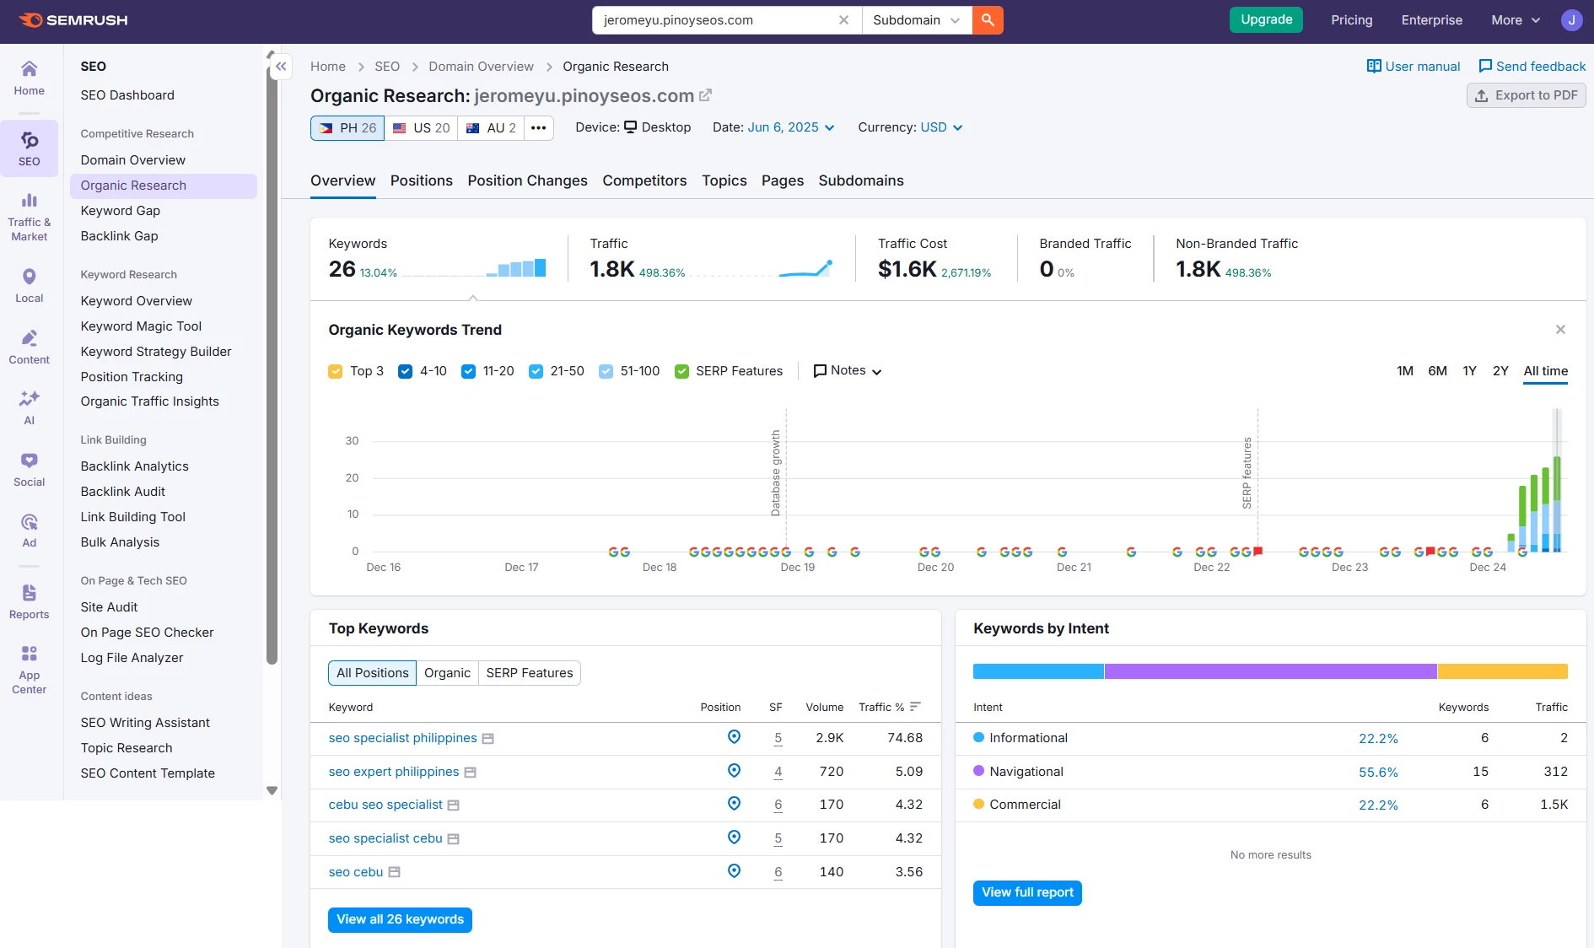Image resolution: width=1594 pixels, height=948 pixels.
Task: Click the orange search magnifier button
Action: coord(988,20)
